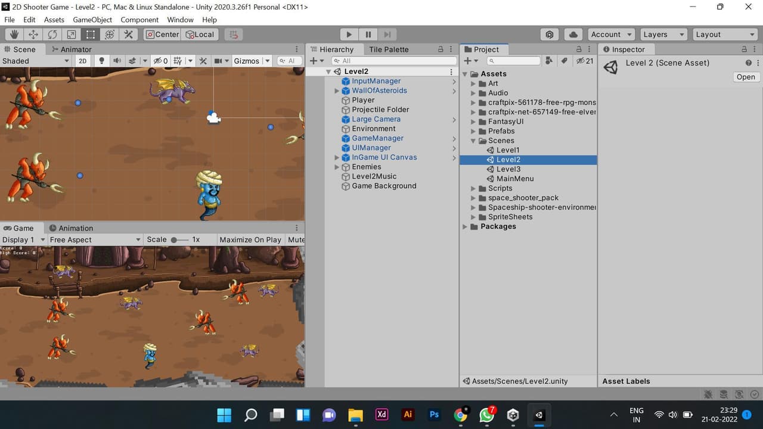
Task: Lock the Inspector panel
Action: pos(744,49)
